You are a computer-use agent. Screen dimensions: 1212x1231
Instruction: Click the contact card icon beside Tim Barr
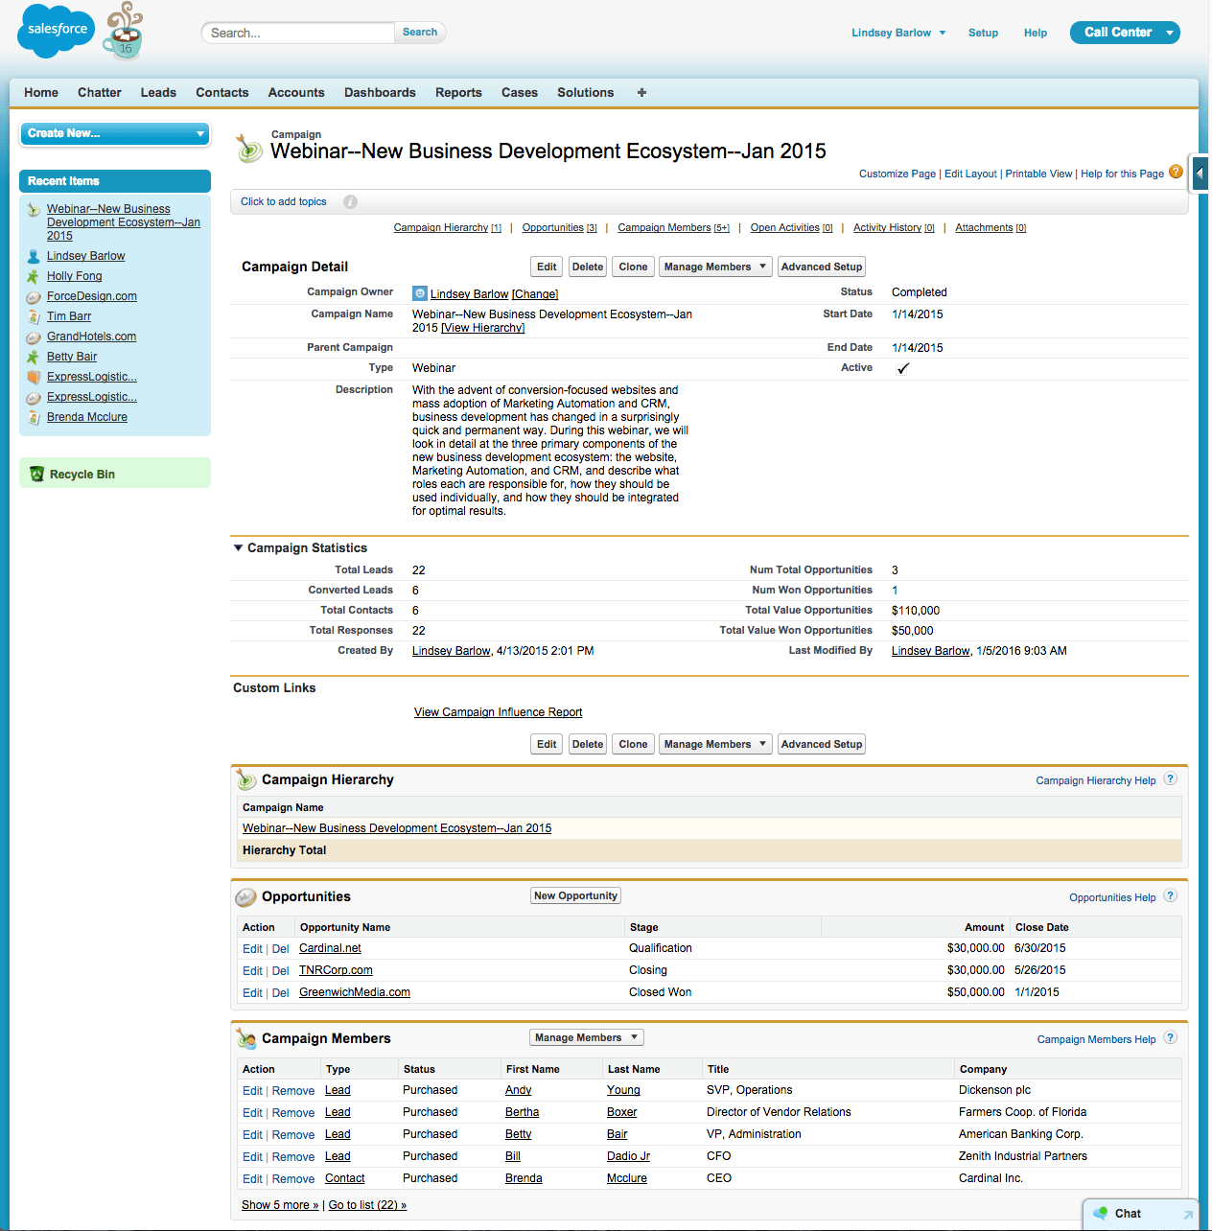[35, 315]
